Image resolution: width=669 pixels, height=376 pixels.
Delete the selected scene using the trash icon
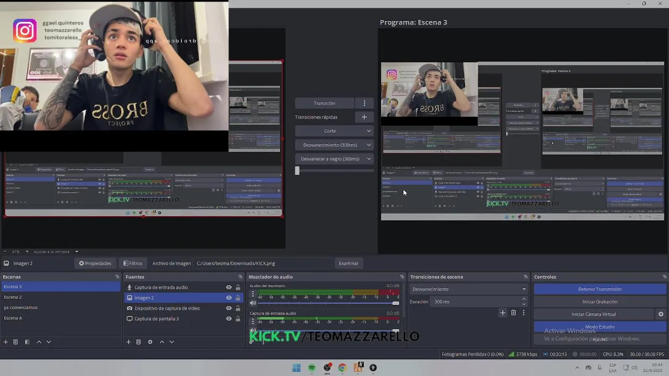click(16, 342)
